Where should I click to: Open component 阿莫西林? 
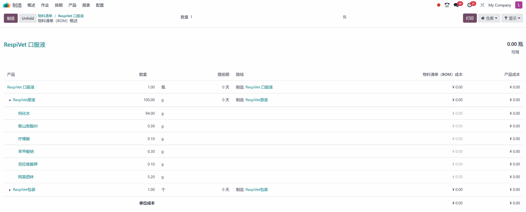26,177
